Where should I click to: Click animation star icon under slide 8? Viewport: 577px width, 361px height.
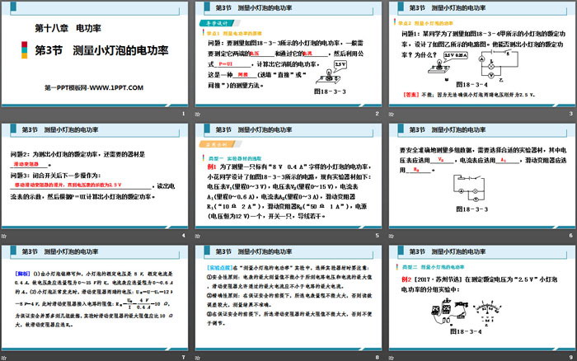point(198,358)
